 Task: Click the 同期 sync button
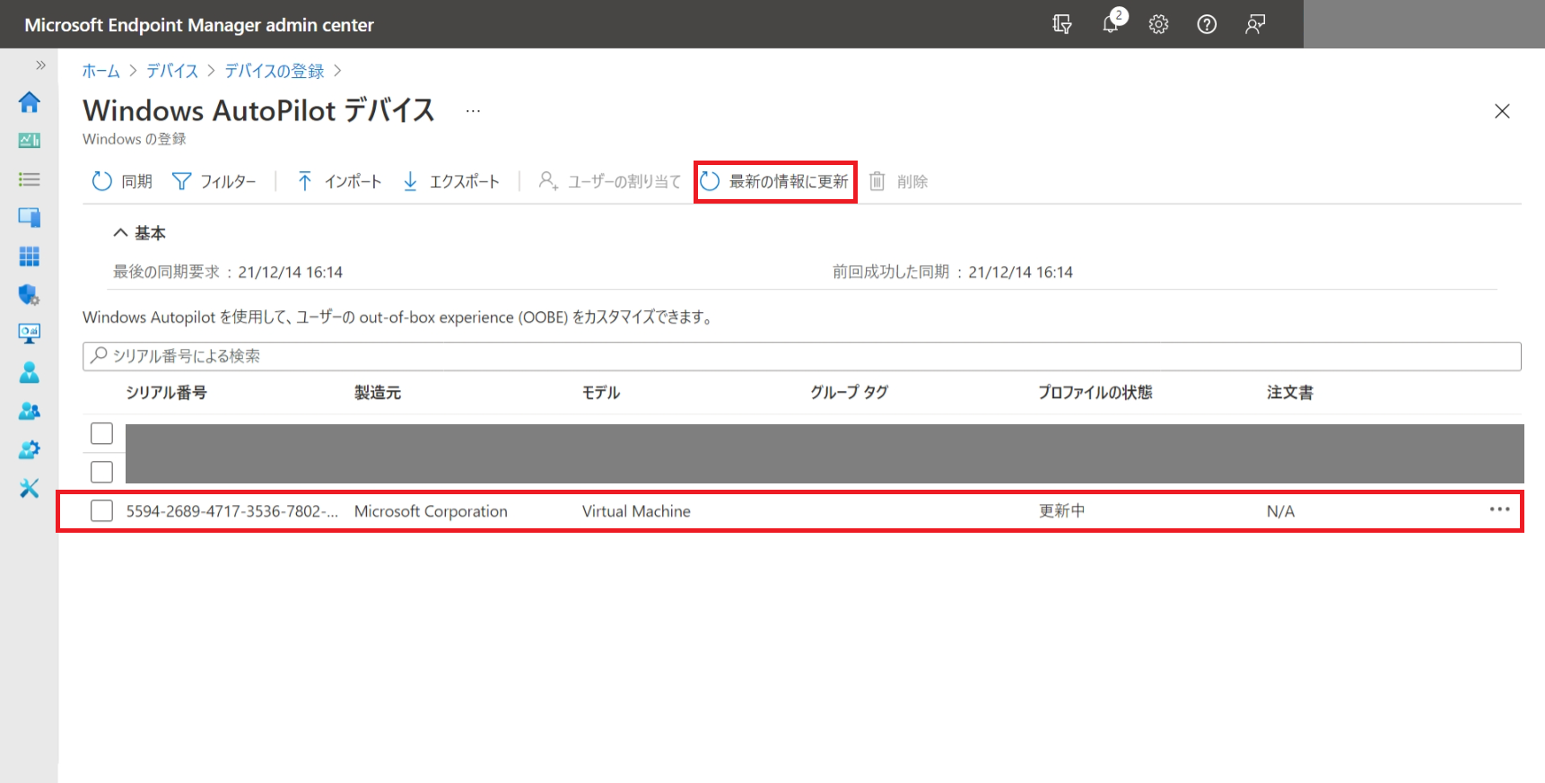(x=122, y=181)
